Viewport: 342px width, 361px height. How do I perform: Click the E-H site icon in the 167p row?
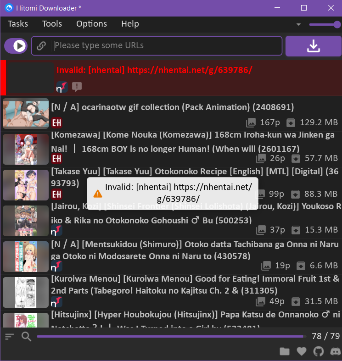(x=56, y=123)
